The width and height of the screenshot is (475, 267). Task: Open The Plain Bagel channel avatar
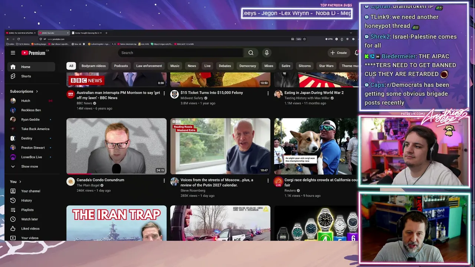71,181
